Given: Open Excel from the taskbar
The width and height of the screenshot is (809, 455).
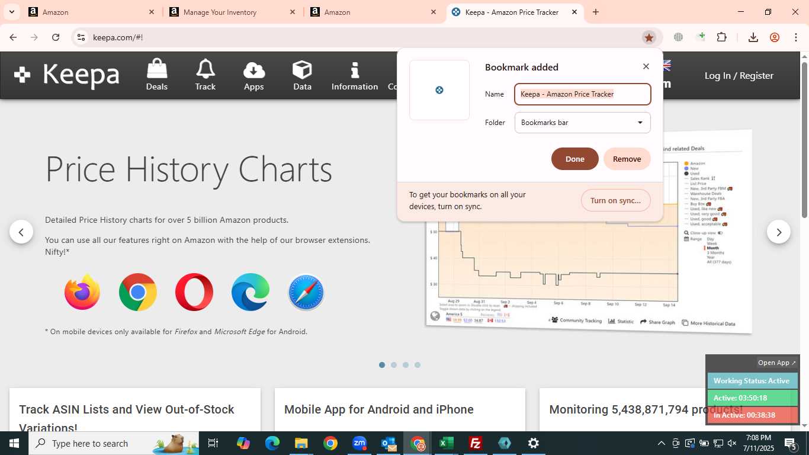Looking at the screenshot, I should pos(447,443).
